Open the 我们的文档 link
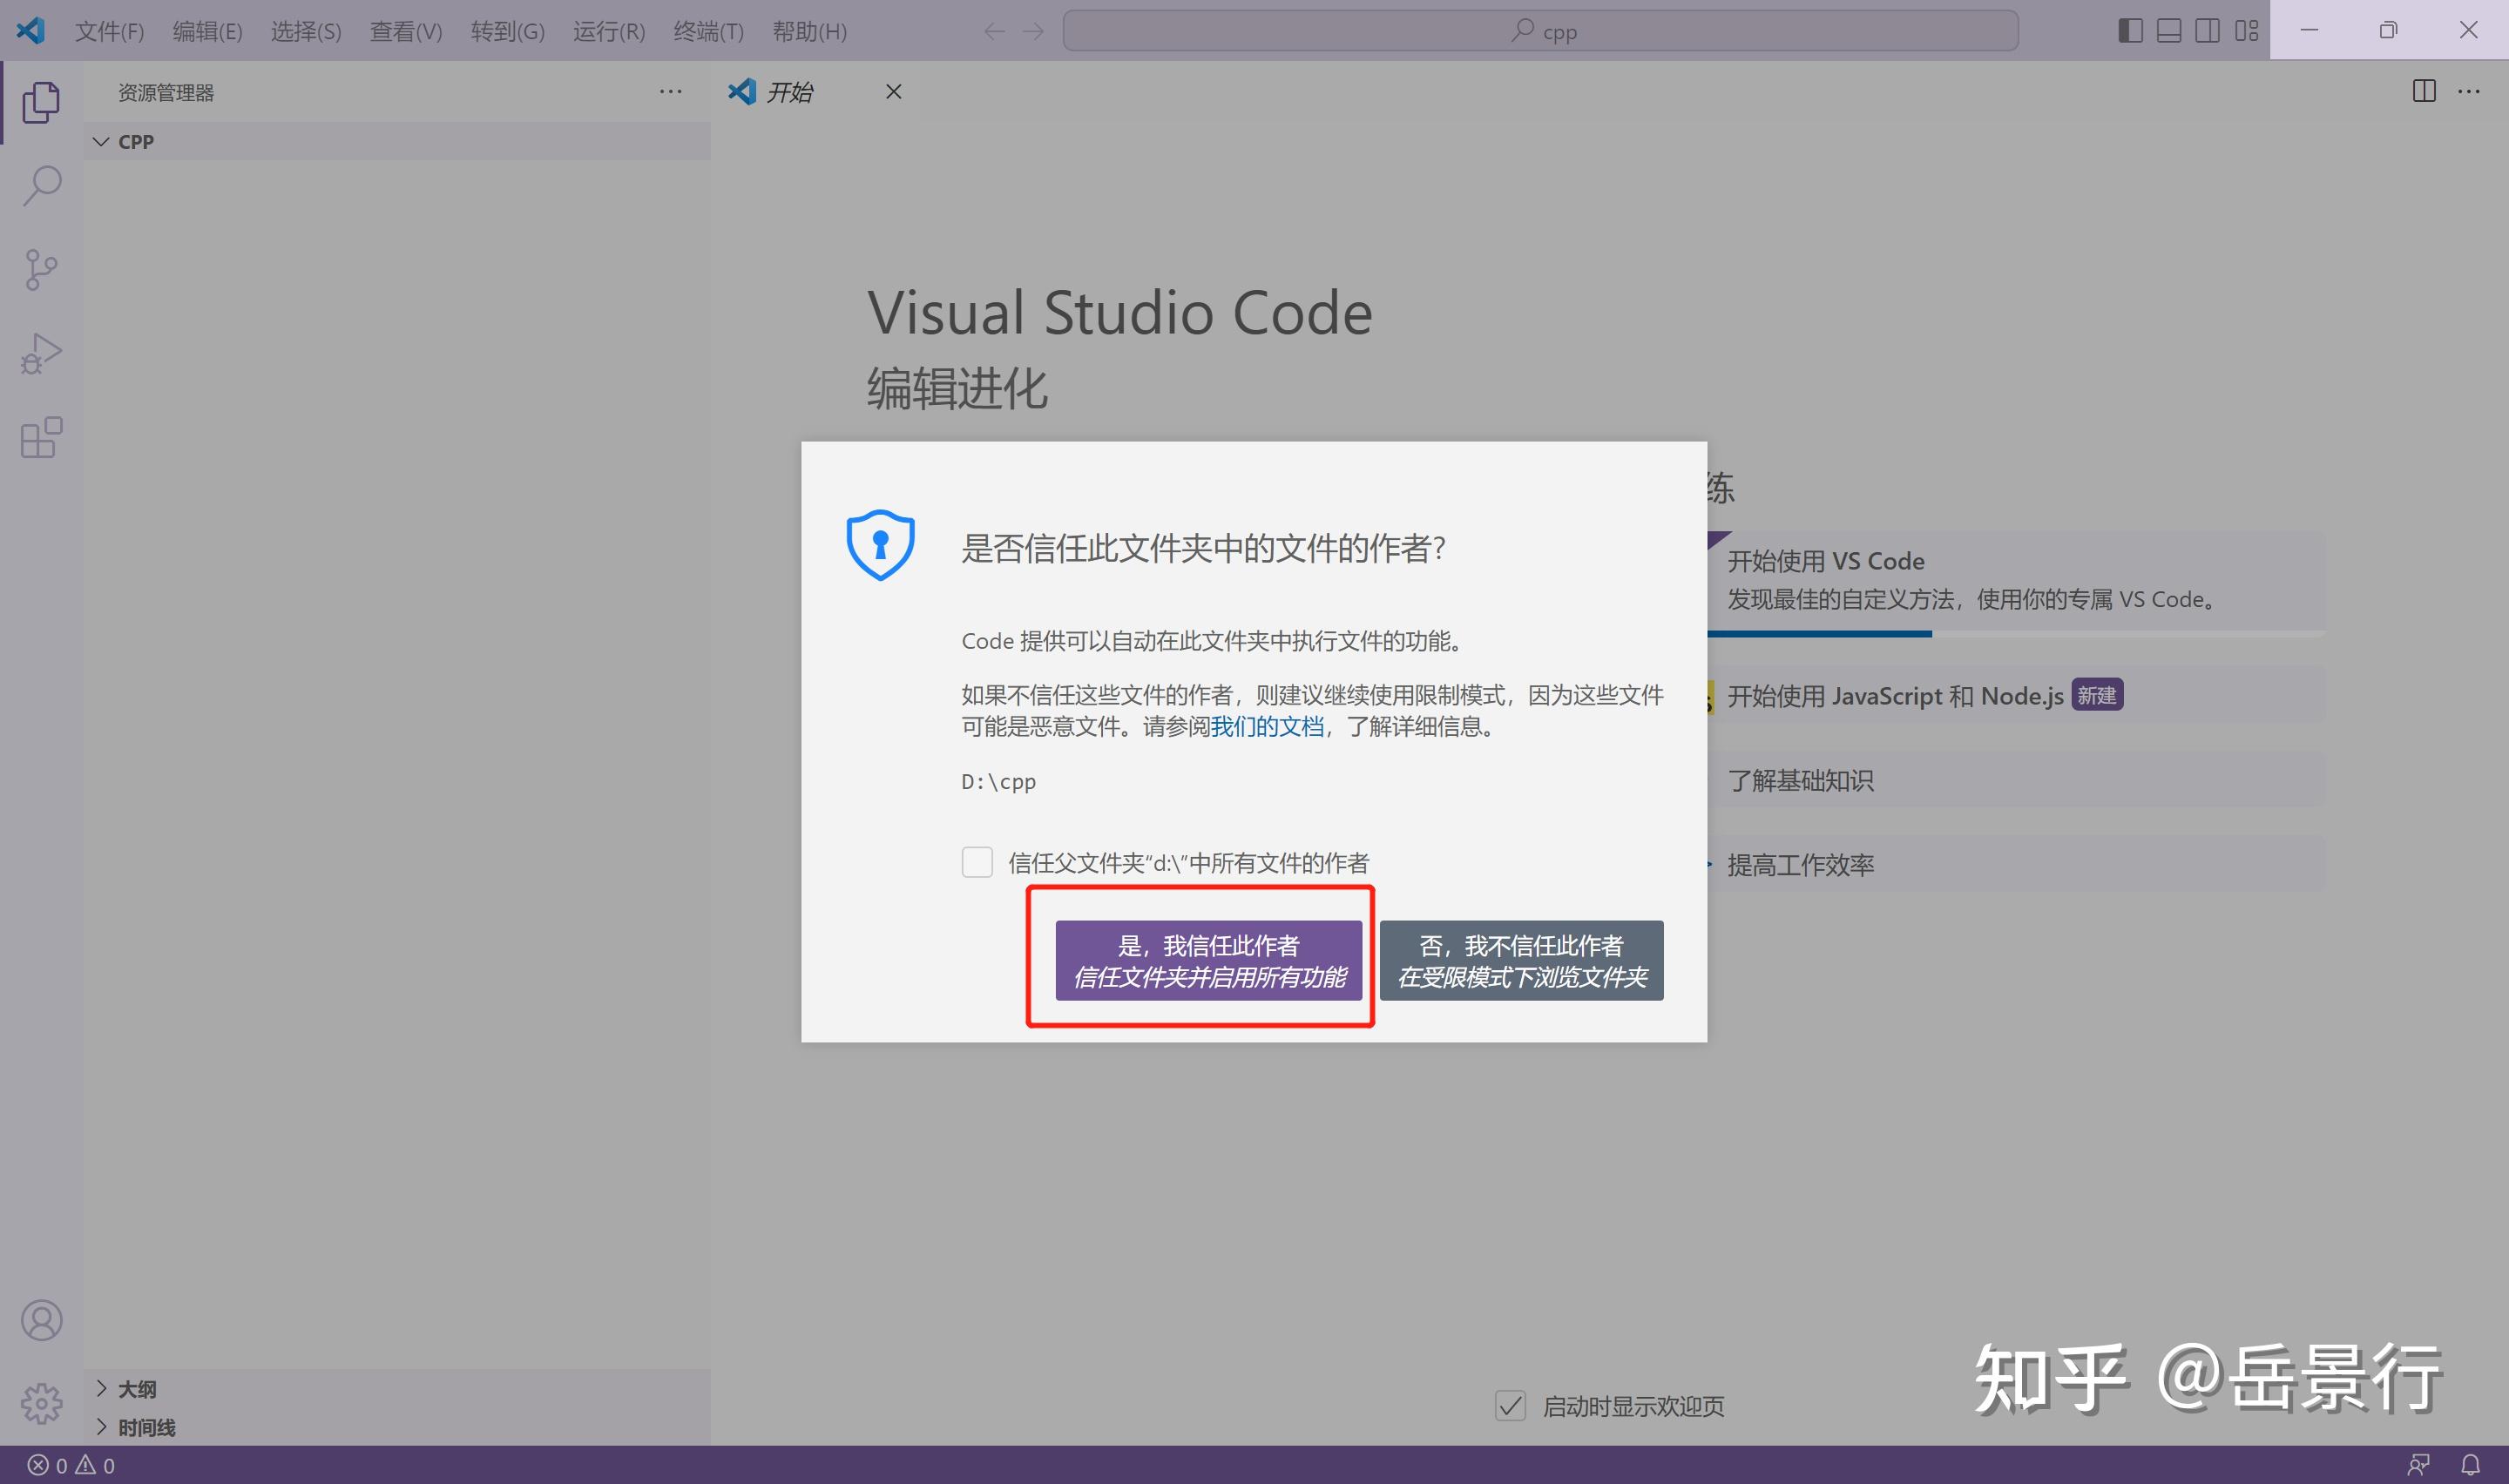This screenshot has height=1484, width=2509. click(1266, 727)
